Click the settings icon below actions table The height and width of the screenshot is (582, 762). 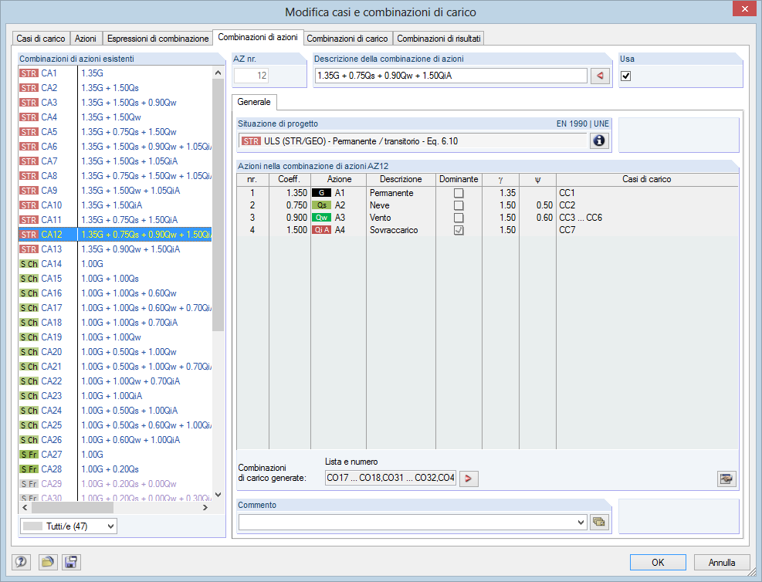point(726,479)
